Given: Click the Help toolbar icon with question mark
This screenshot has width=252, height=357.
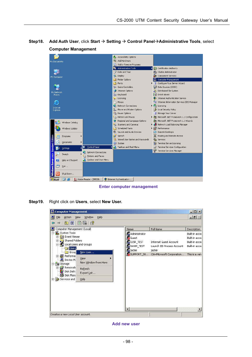Looking at the screenshot, I should [x=92, y=223].
